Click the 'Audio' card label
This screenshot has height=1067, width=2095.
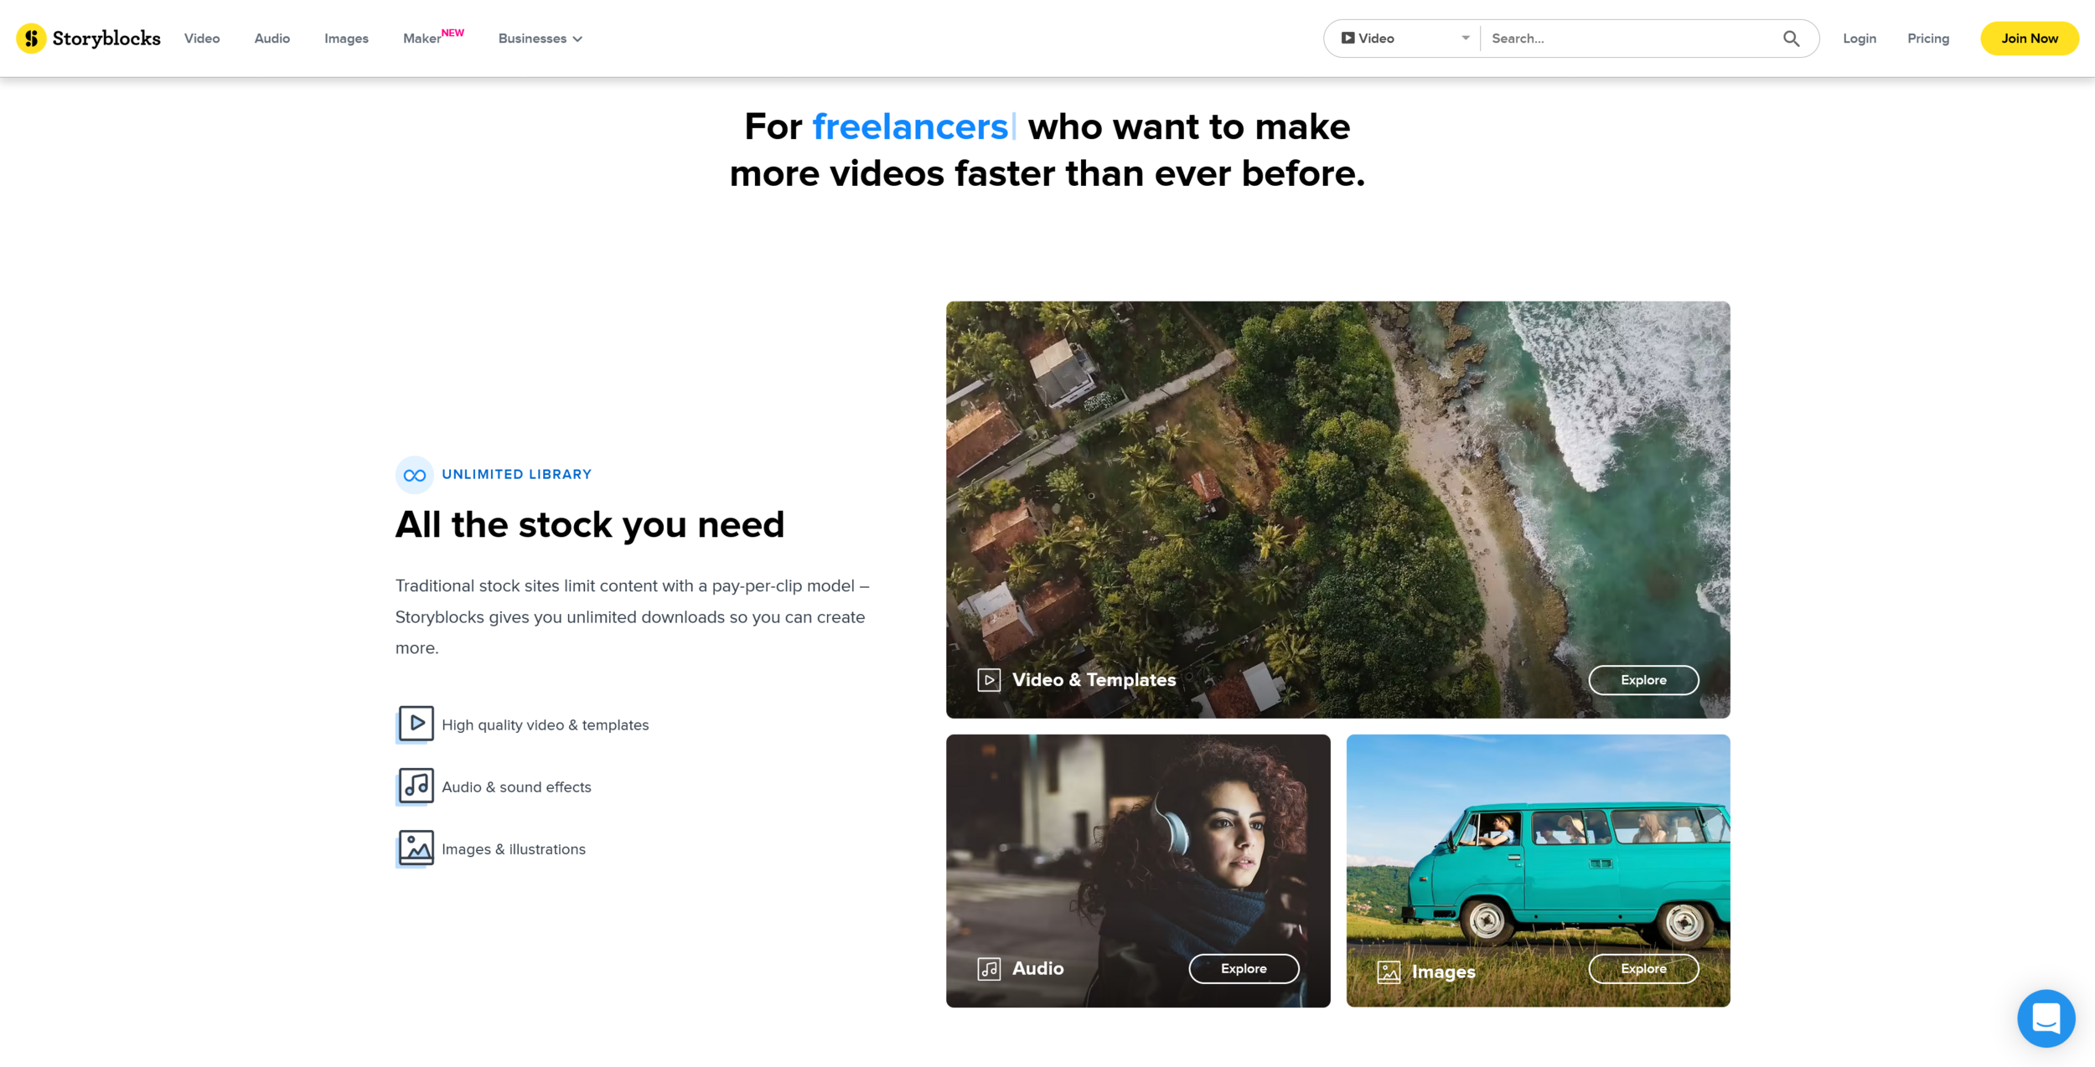click(x=1037, y=968)
